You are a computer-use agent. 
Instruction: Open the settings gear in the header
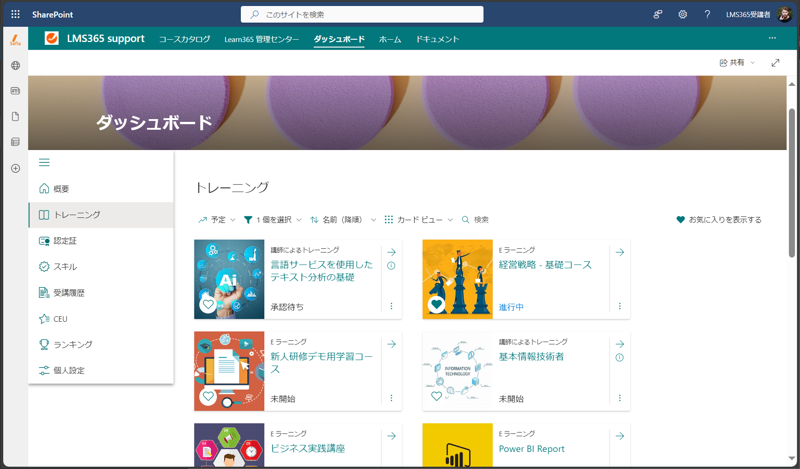683,14
